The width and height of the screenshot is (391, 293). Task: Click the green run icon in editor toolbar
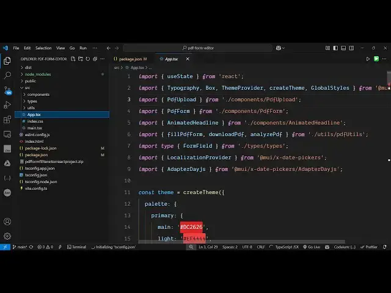[376, 59]
